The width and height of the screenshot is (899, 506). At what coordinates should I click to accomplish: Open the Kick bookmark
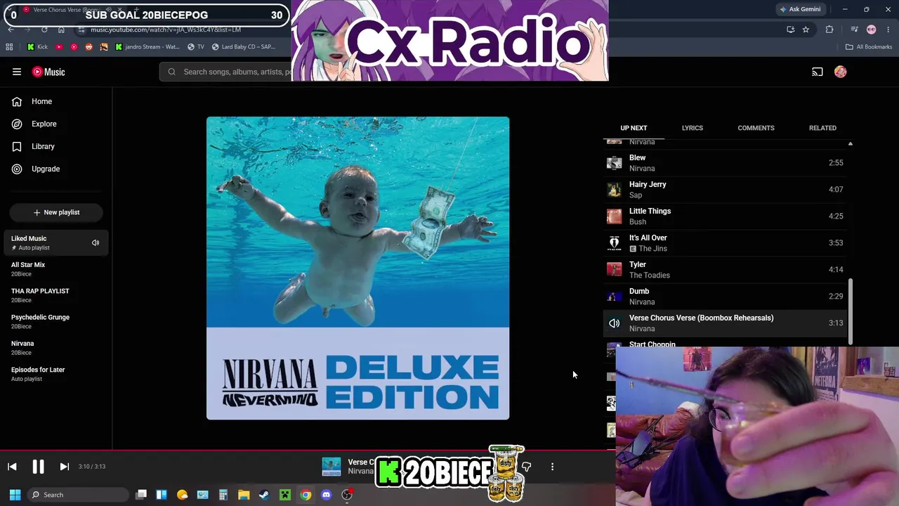point(37,47)
